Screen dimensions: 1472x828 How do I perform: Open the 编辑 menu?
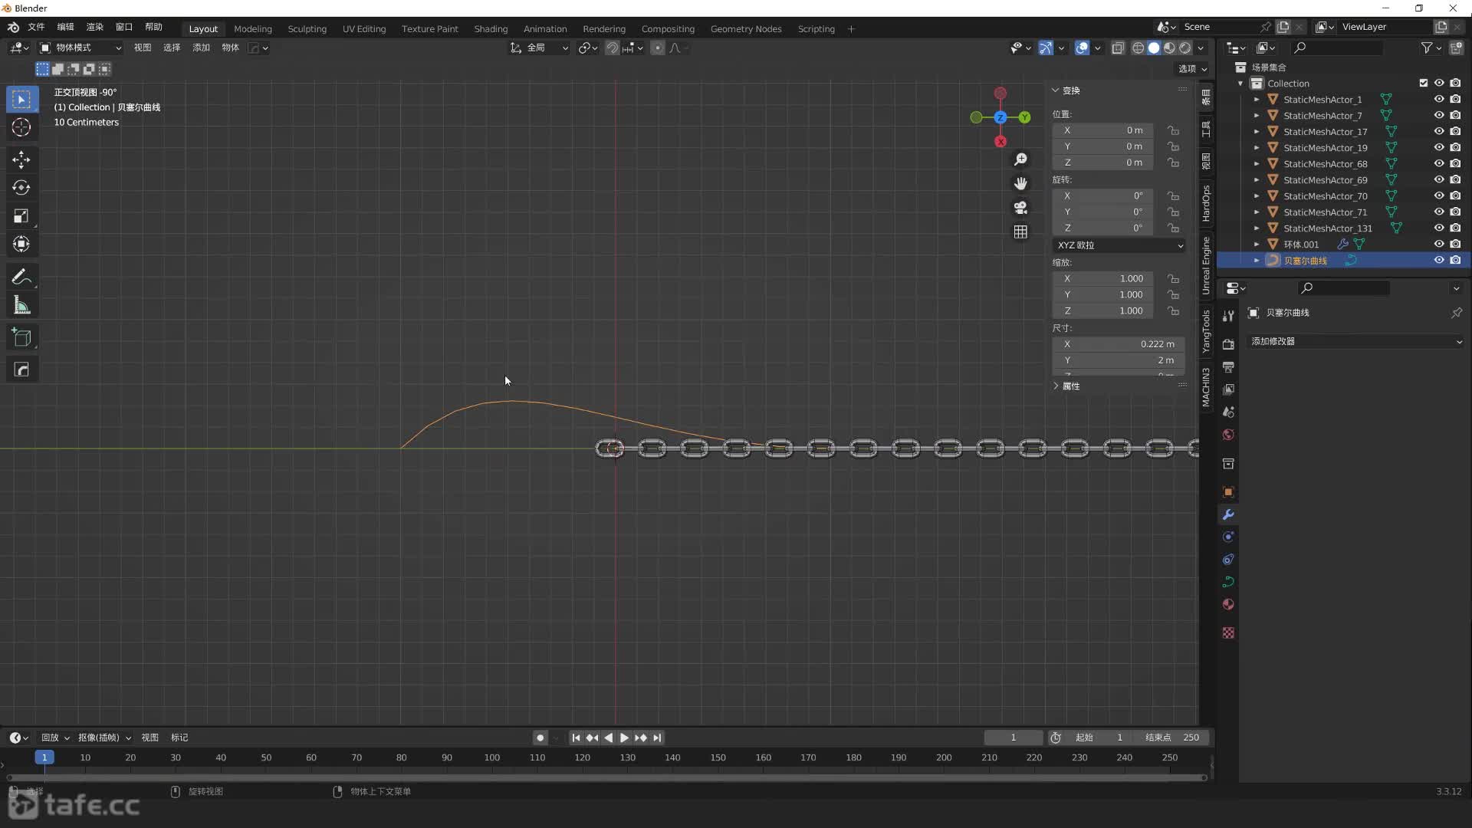65,27
